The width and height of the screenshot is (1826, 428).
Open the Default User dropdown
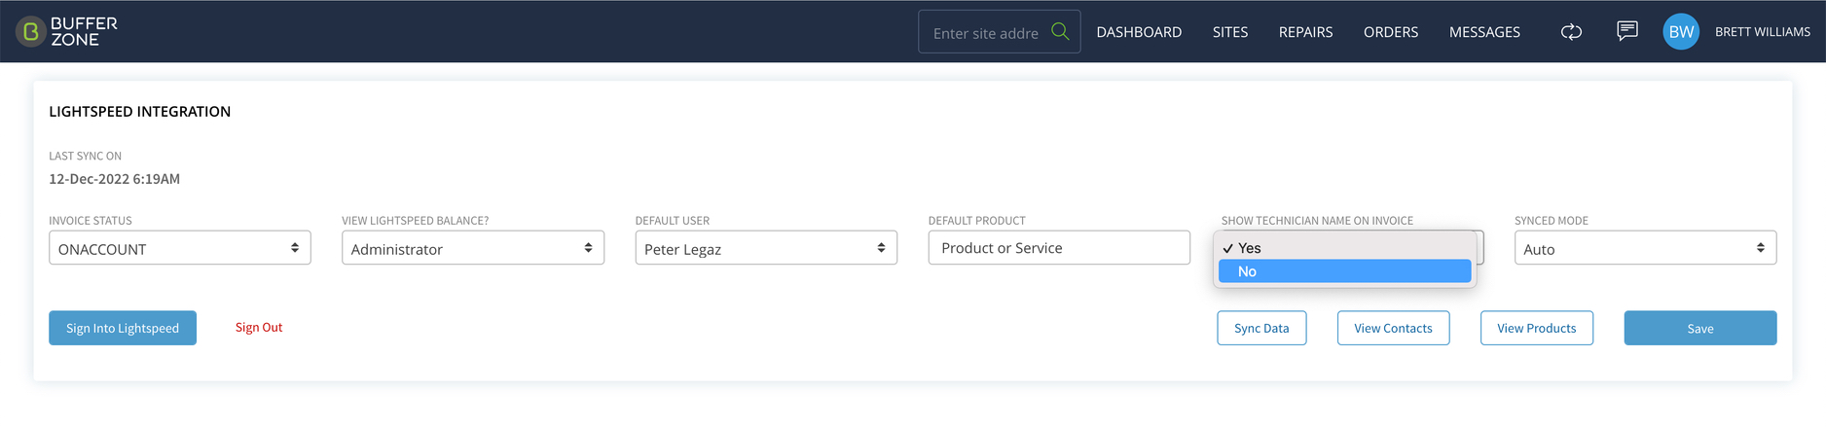pos(766,248)
